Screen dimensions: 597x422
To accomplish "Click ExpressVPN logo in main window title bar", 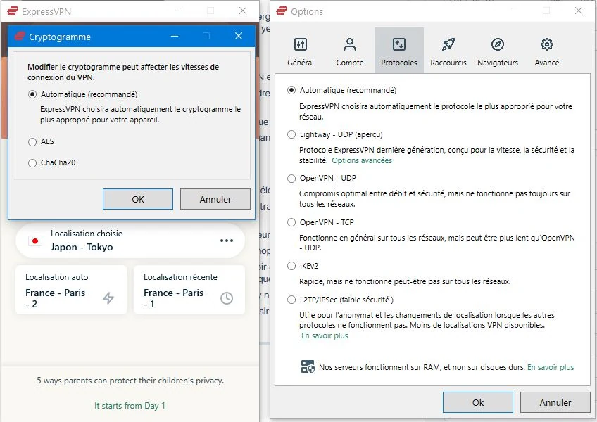I will tap(13, 11).
